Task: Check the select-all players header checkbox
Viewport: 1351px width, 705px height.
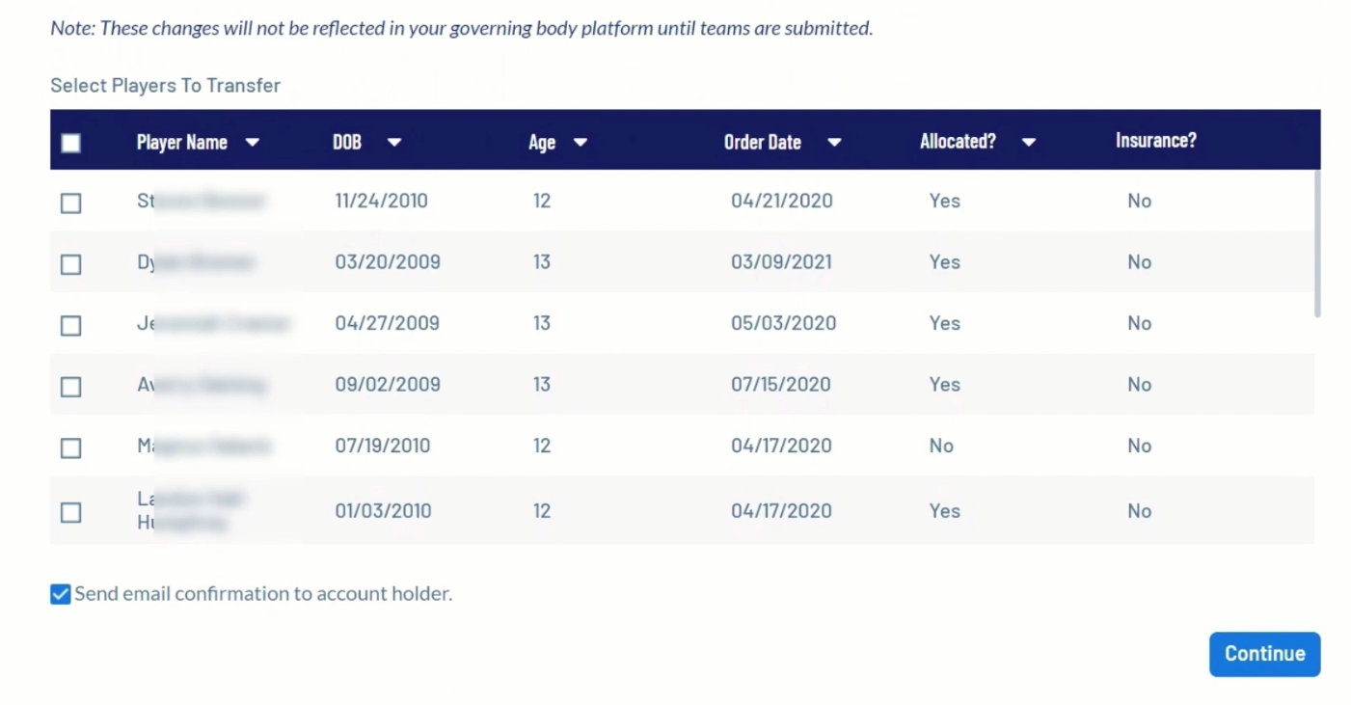Action: pyautogui.click(x=70, y=143)
